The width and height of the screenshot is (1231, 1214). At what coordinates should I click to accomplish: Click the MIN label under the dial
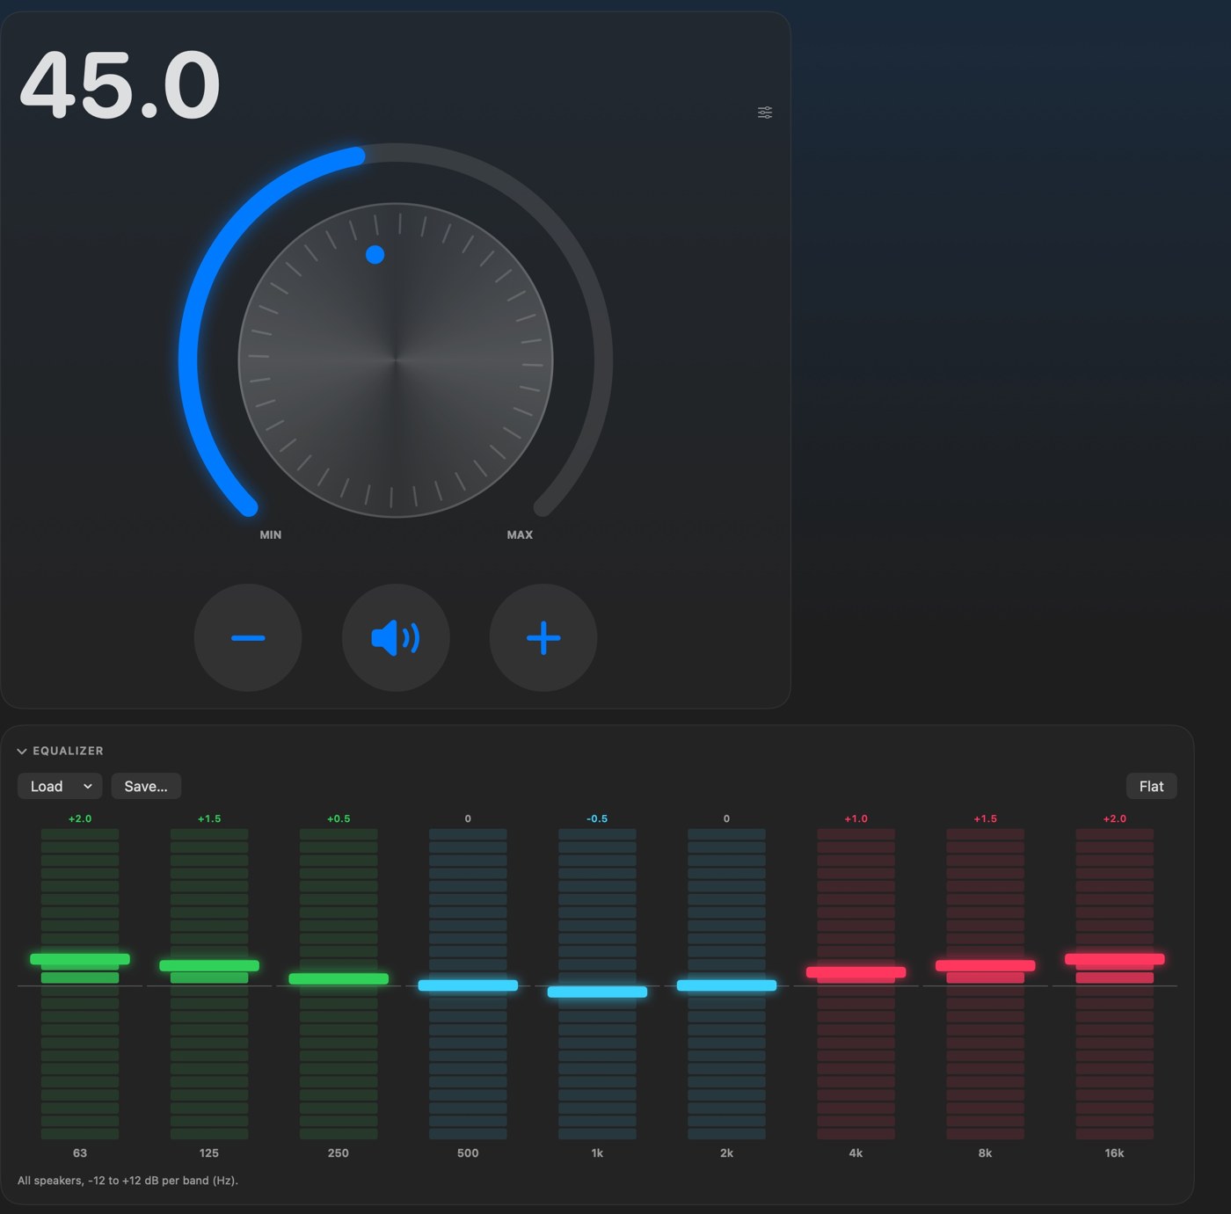[x=271, y=534]
